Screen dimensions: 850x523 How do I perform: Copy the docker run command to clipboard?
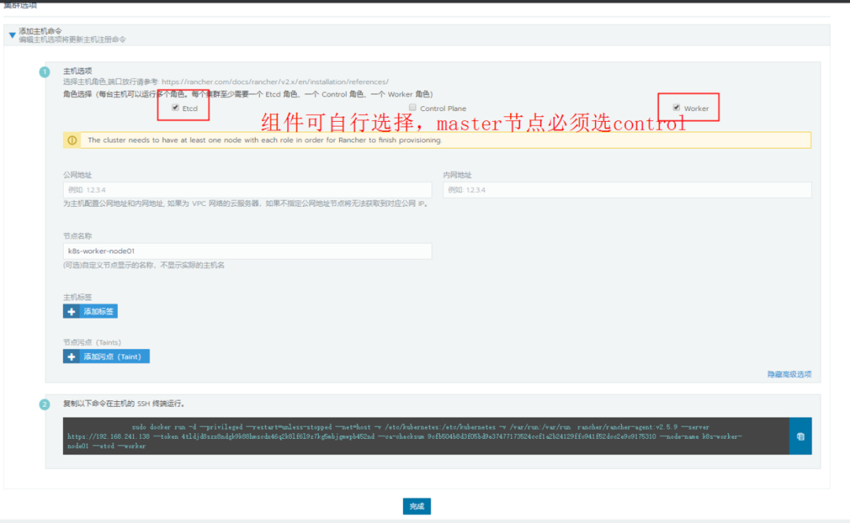pos(800,436)
